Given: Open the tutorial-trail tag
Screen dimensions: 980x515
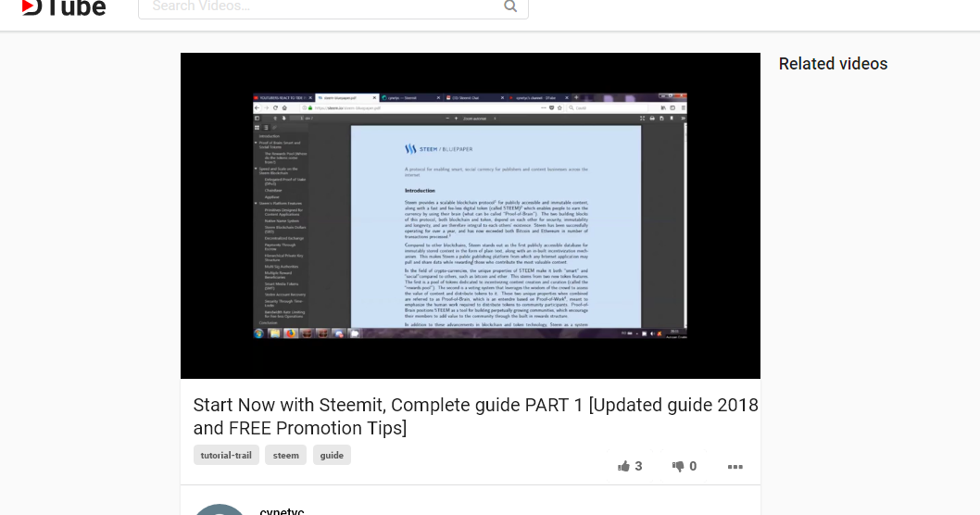Looking at the screenshot, I should click(x=226, y=455).
